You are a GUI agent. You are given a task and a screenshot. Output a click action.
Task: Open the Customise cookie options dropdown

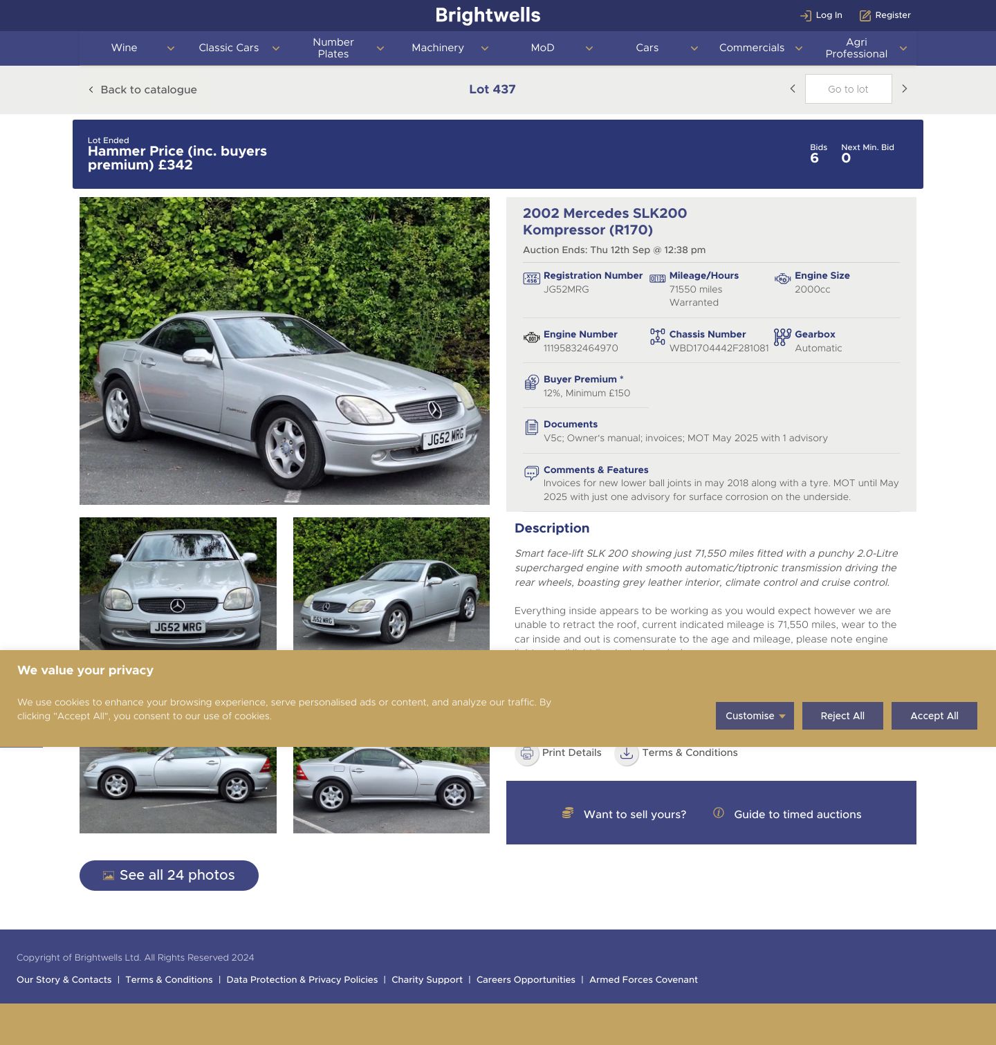click(755, 716)
